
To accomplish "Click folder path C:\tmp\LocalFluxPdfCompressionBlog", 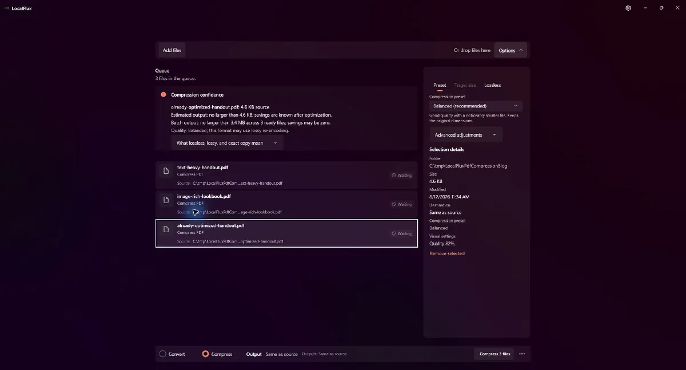I will (x=468, y=166).
